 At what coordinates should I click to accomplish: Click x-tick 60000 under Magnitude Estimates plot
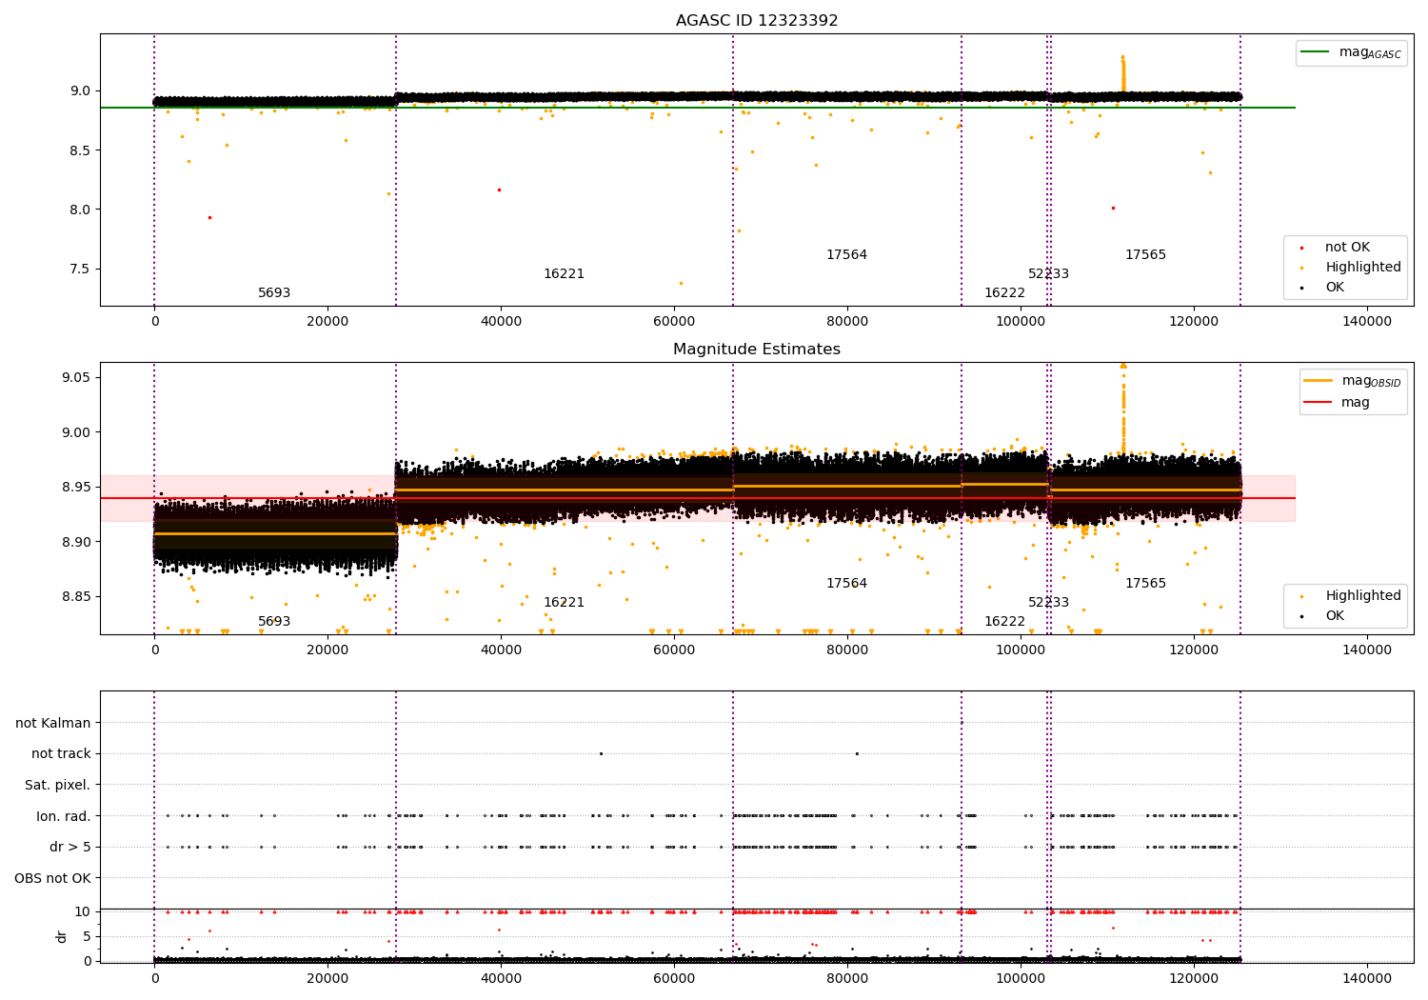(x=674, y=650)
